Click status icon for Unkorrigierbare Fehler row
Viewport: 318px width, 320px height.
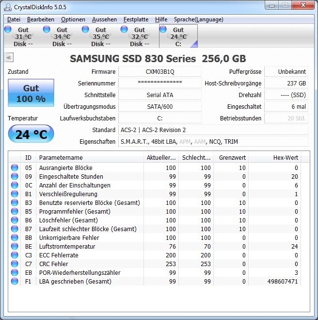(x=15, y=237)
